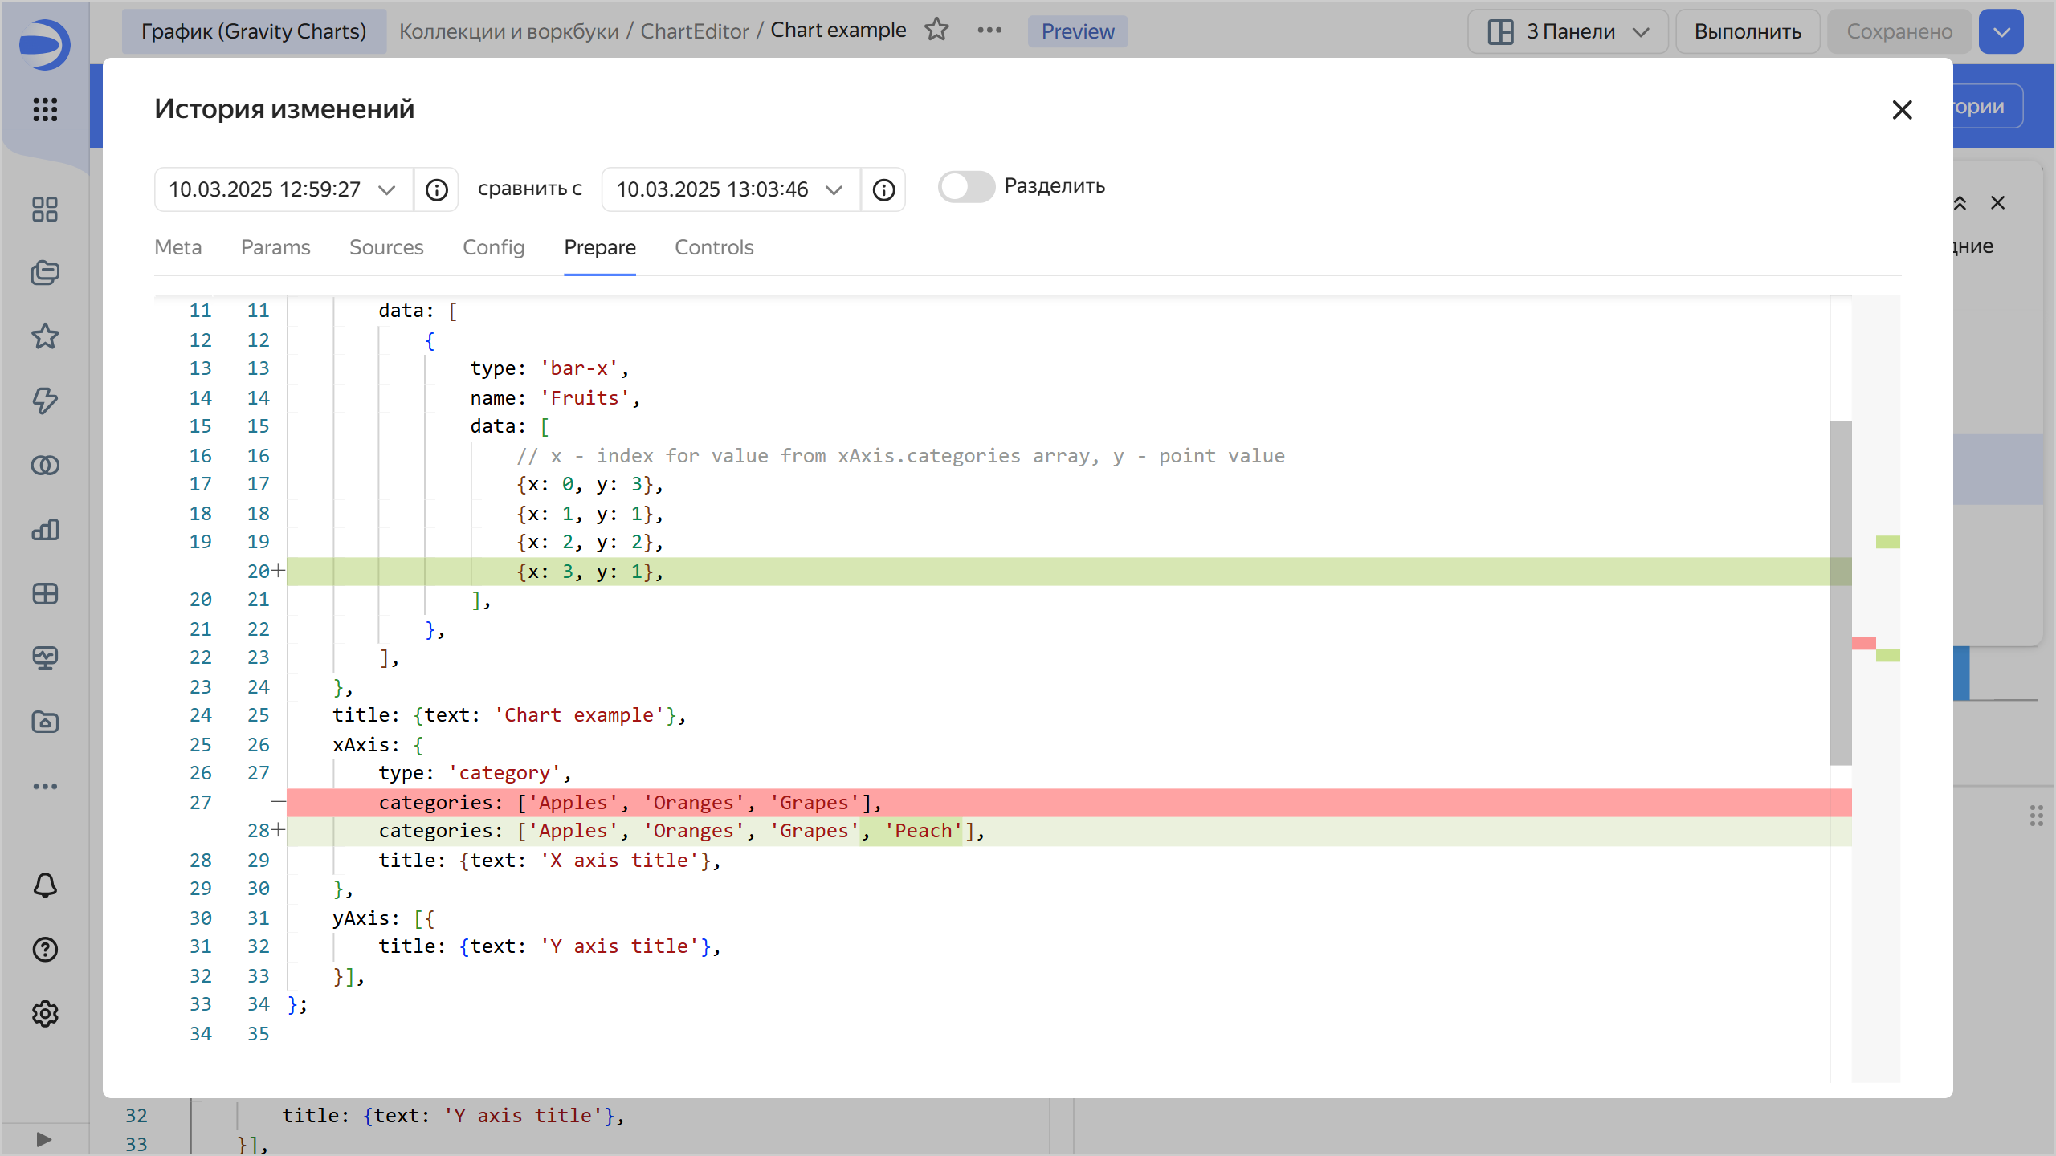Open the charts bar icon in sidebar
2056x1156 pixels.
(x=45, y=529)
